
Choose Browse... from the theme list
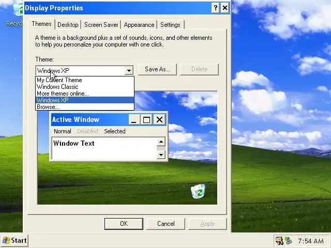click(x=85, y=107)
